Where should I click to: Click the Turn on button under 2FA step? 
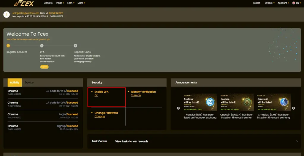[x=45, y=67]
